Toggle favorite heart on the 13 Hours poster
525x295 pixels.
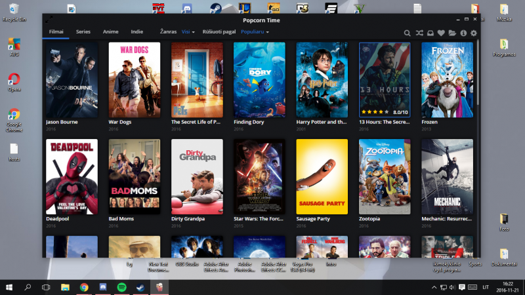pos(403,49)
